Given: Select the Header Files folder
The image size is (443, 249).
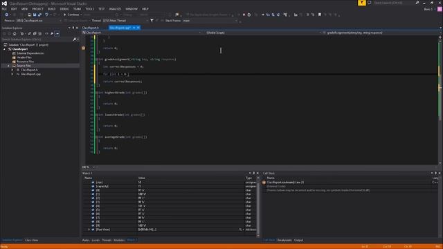Looking at the screenshot, I should (x=24, y=57).
